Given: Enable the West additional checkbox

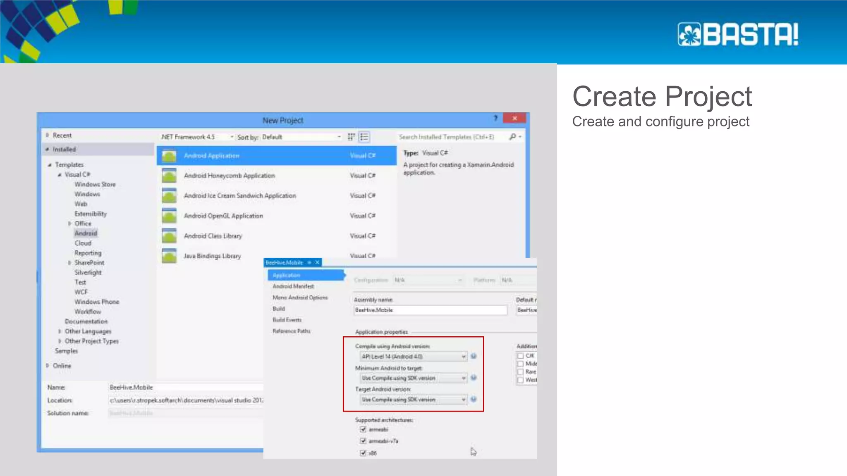Looking at the screenshot, I should pyautogui.click(x=521, y=380).
